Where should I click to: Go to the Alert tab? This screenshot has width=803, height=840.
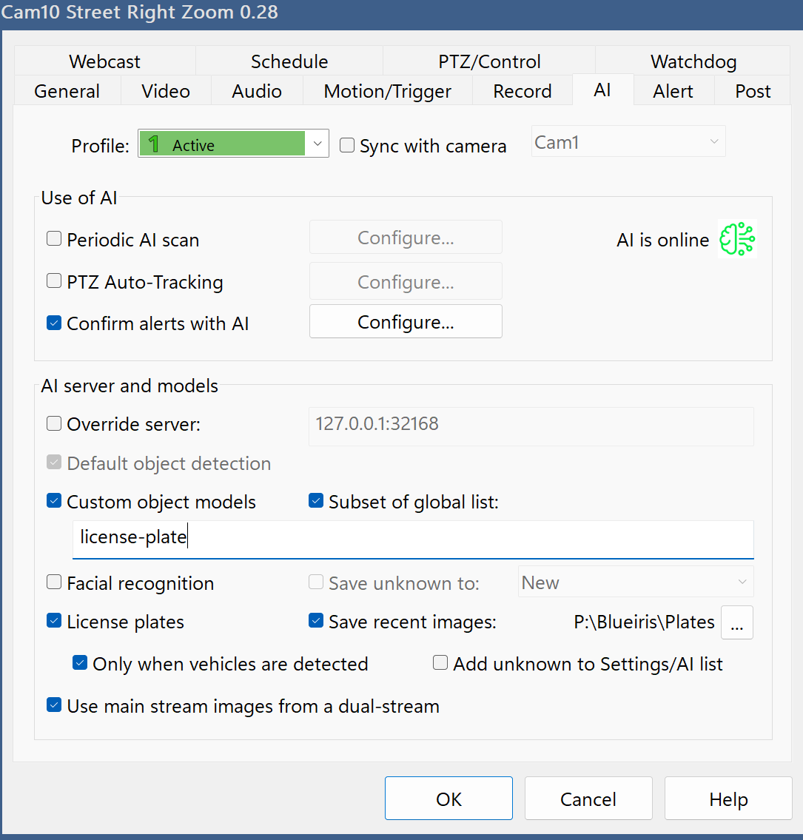pos(673,91)
